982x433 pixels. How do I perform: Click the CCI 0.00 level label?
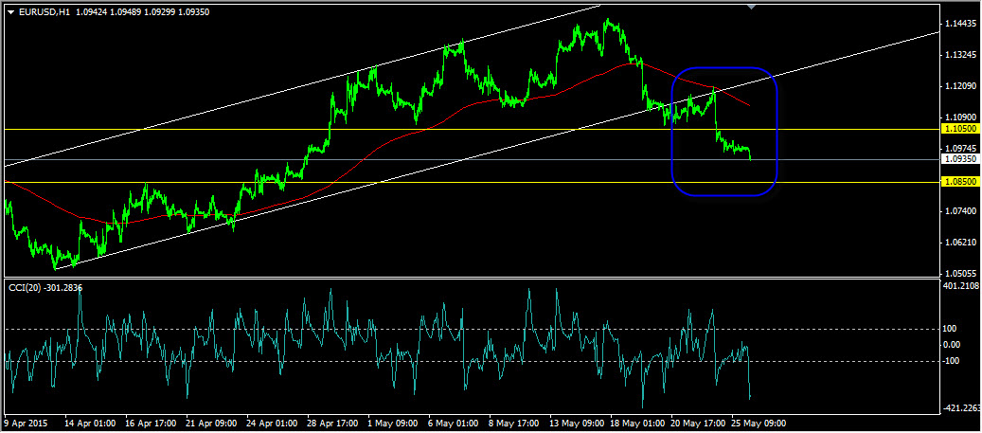tap(954, 344)
